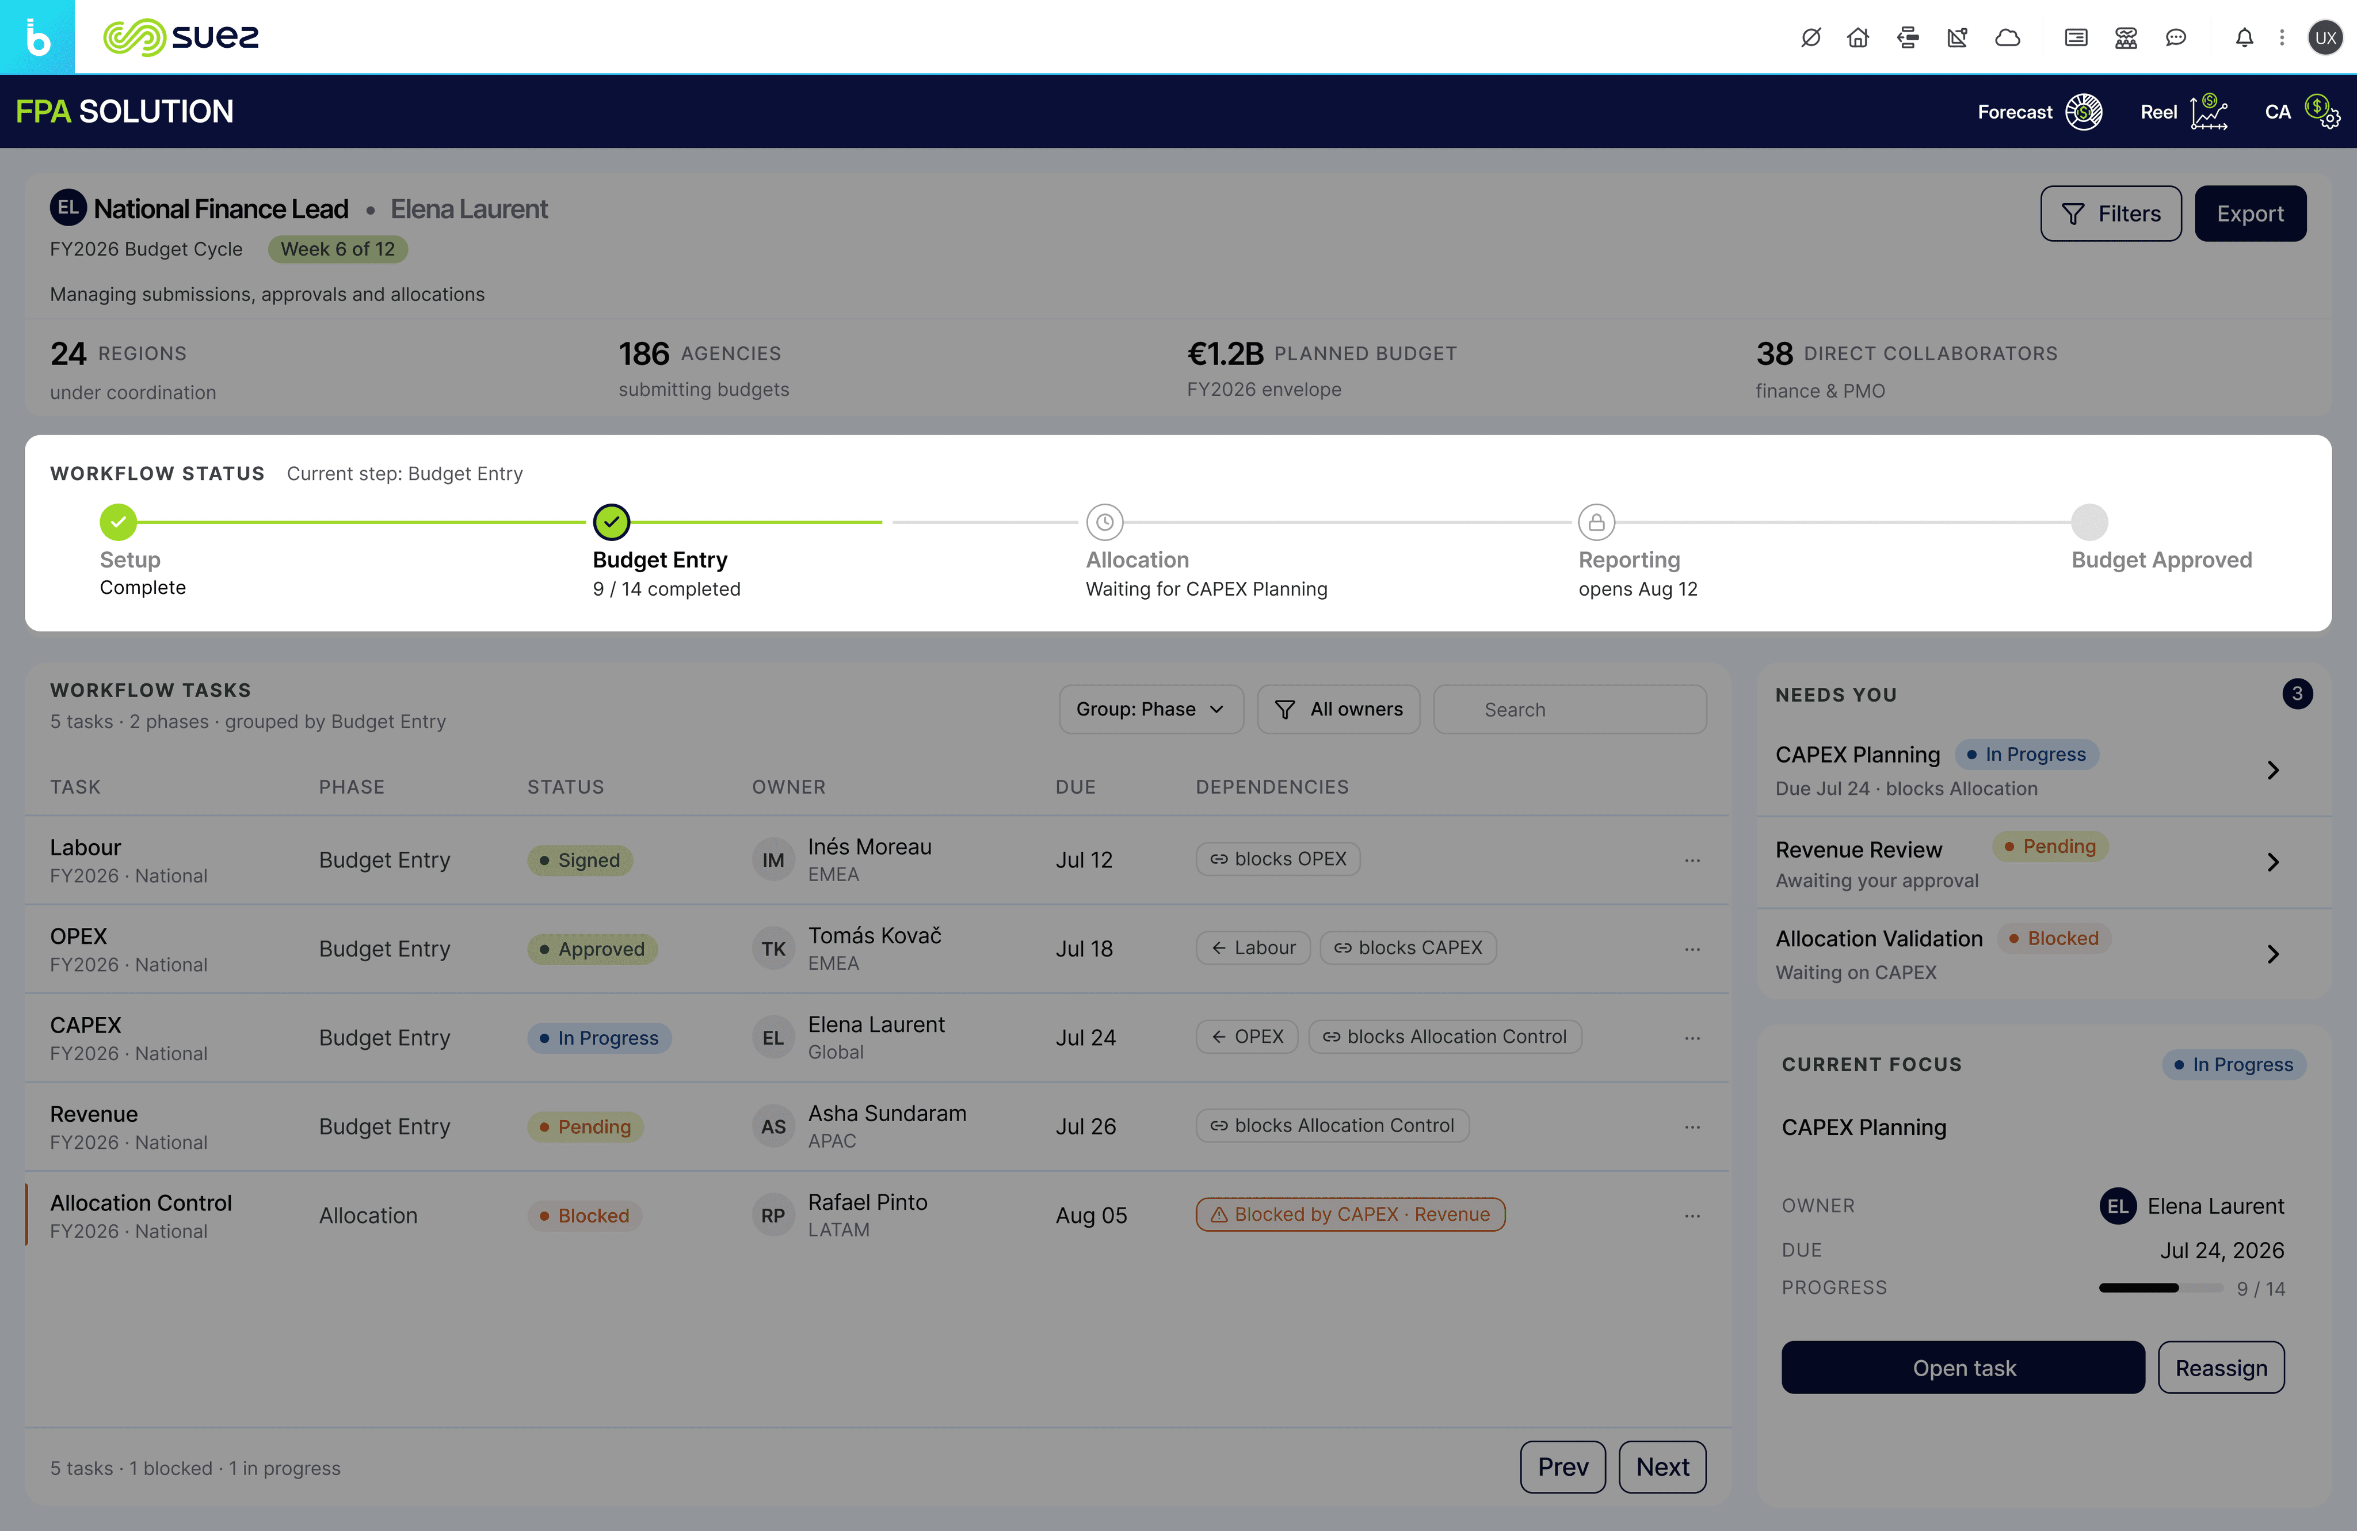The width and height of the screenshot is (2357, 1531).
Task: Open notifications bell
Action: [x=2244, y=37]
